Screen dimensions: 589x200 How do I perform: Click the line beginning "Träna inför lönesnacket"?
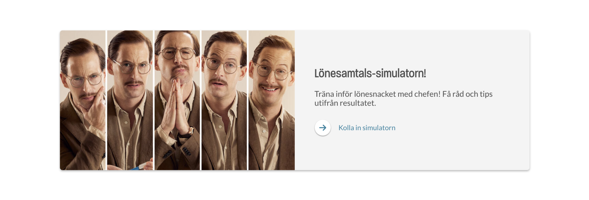[x=403, y=94]
